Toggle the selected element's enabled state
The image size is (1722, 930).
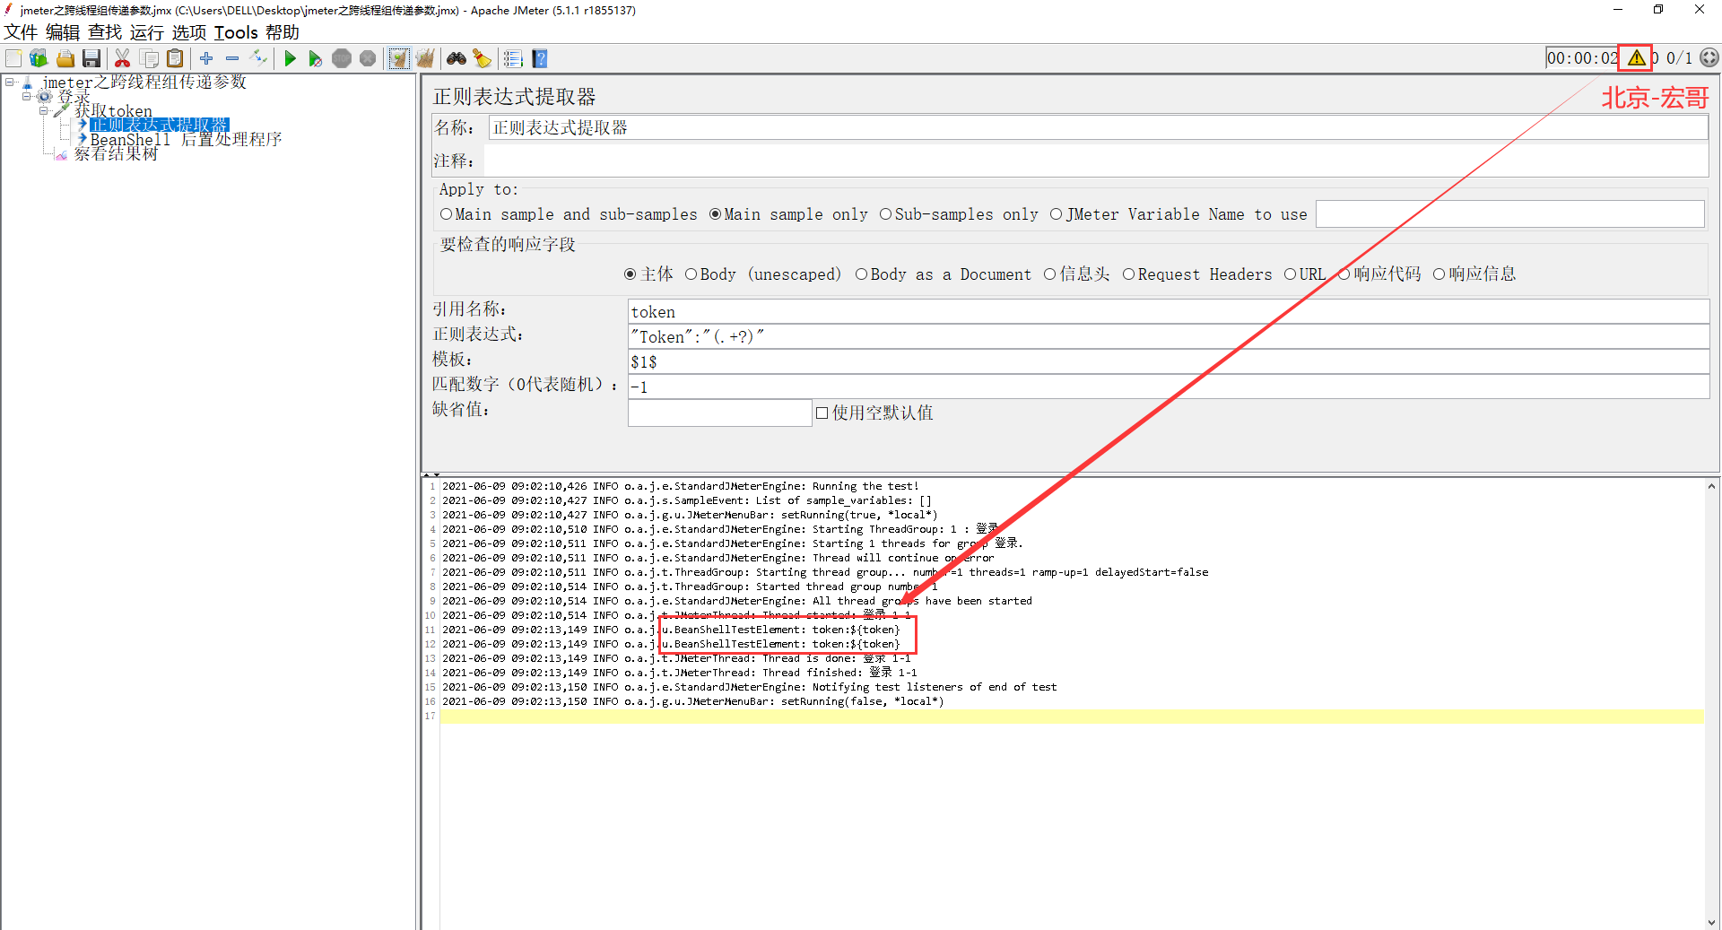259,58
